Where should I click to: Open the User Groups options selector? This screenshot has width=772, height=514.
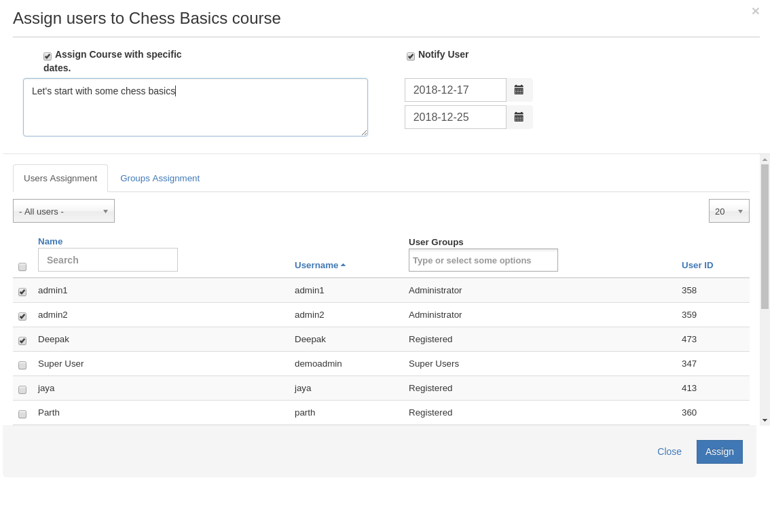483,260
